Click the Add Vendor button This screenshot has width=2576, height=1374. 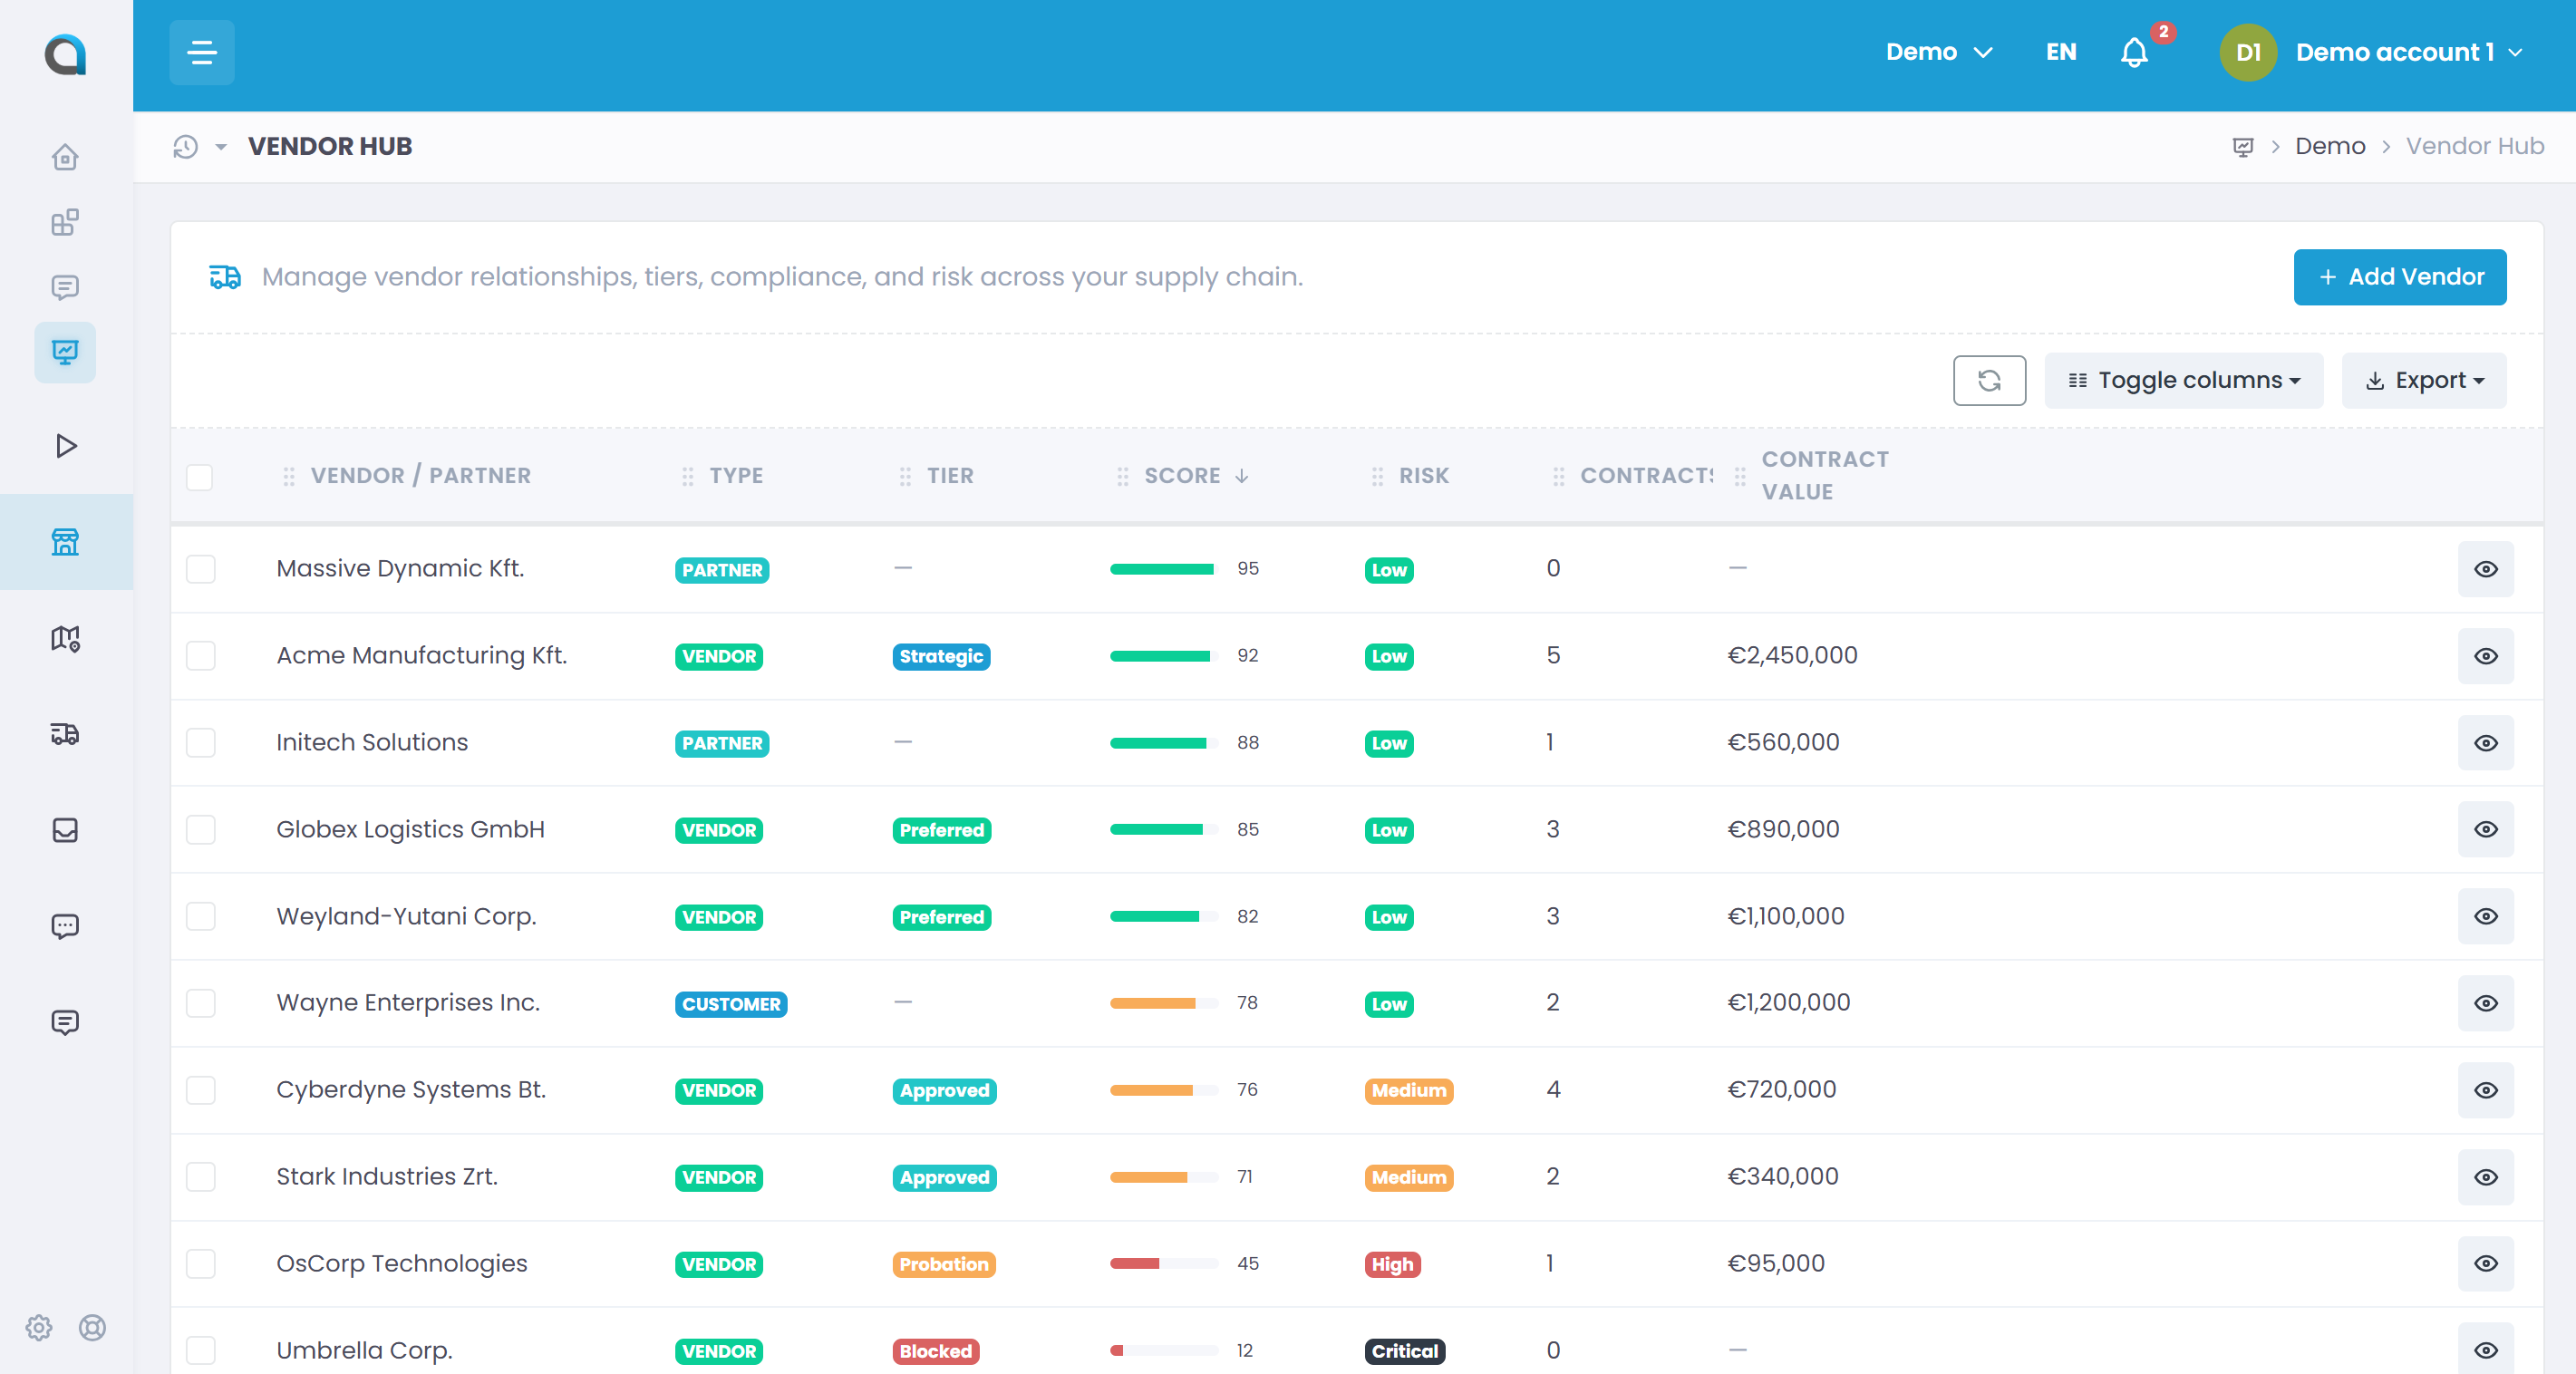click(x=2400, y=277)
